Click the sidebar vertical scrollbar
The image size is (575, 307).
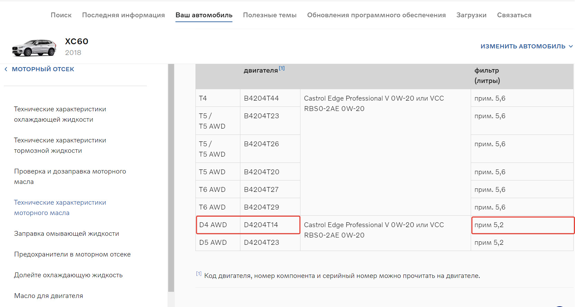pos(171,173)
